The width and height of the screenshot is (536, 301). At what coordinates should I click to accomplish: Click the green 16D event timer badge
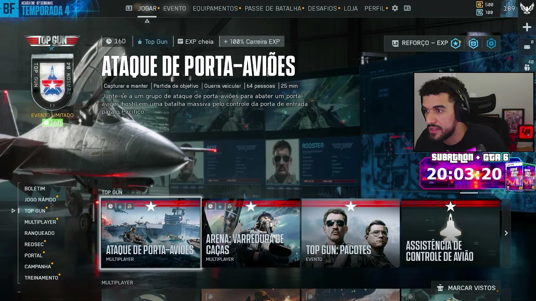[x=53, y=123]
